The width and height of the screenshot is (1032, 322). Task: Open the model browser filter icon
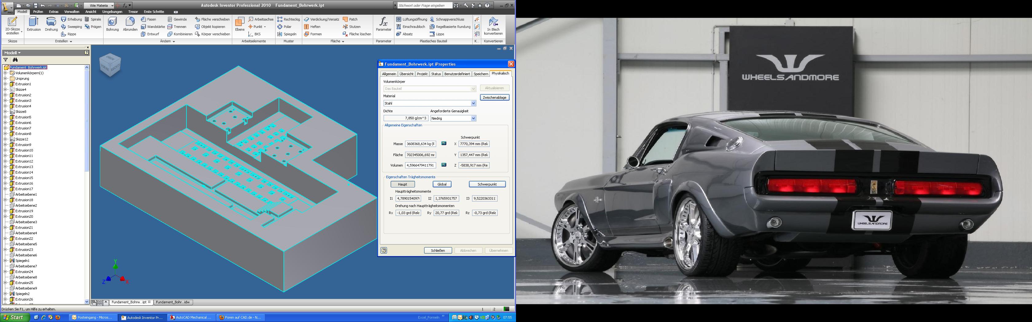[6, 59]
